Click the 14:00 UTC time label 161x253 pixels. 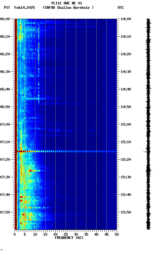tap(126, 19)
